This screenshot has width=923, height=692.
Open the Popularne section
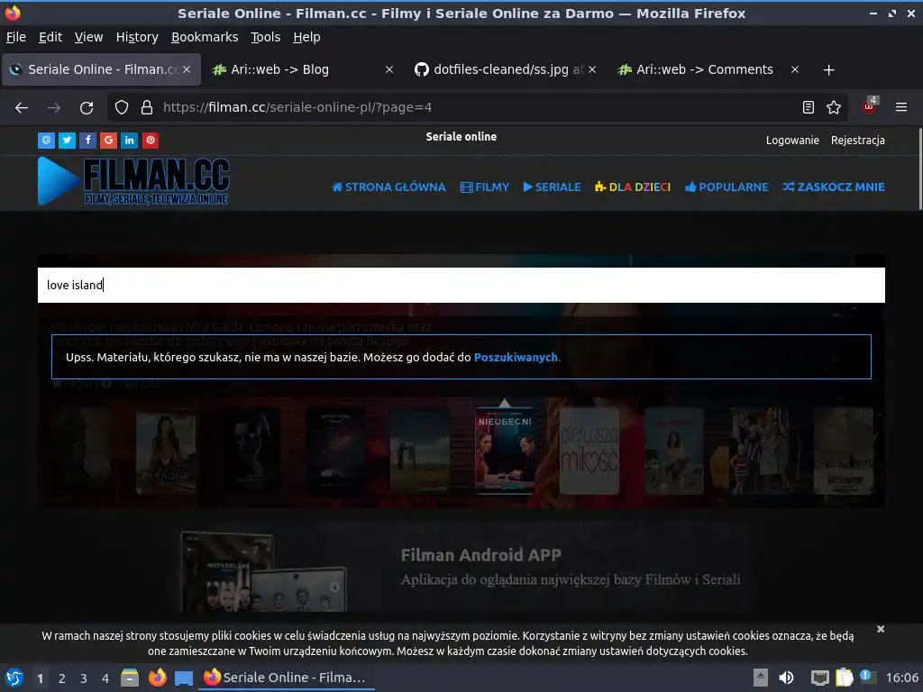[727, 187]
